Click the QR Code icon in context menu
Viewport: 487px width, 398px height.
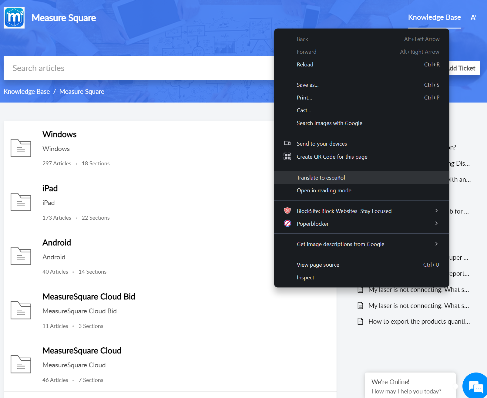(287, 157)
